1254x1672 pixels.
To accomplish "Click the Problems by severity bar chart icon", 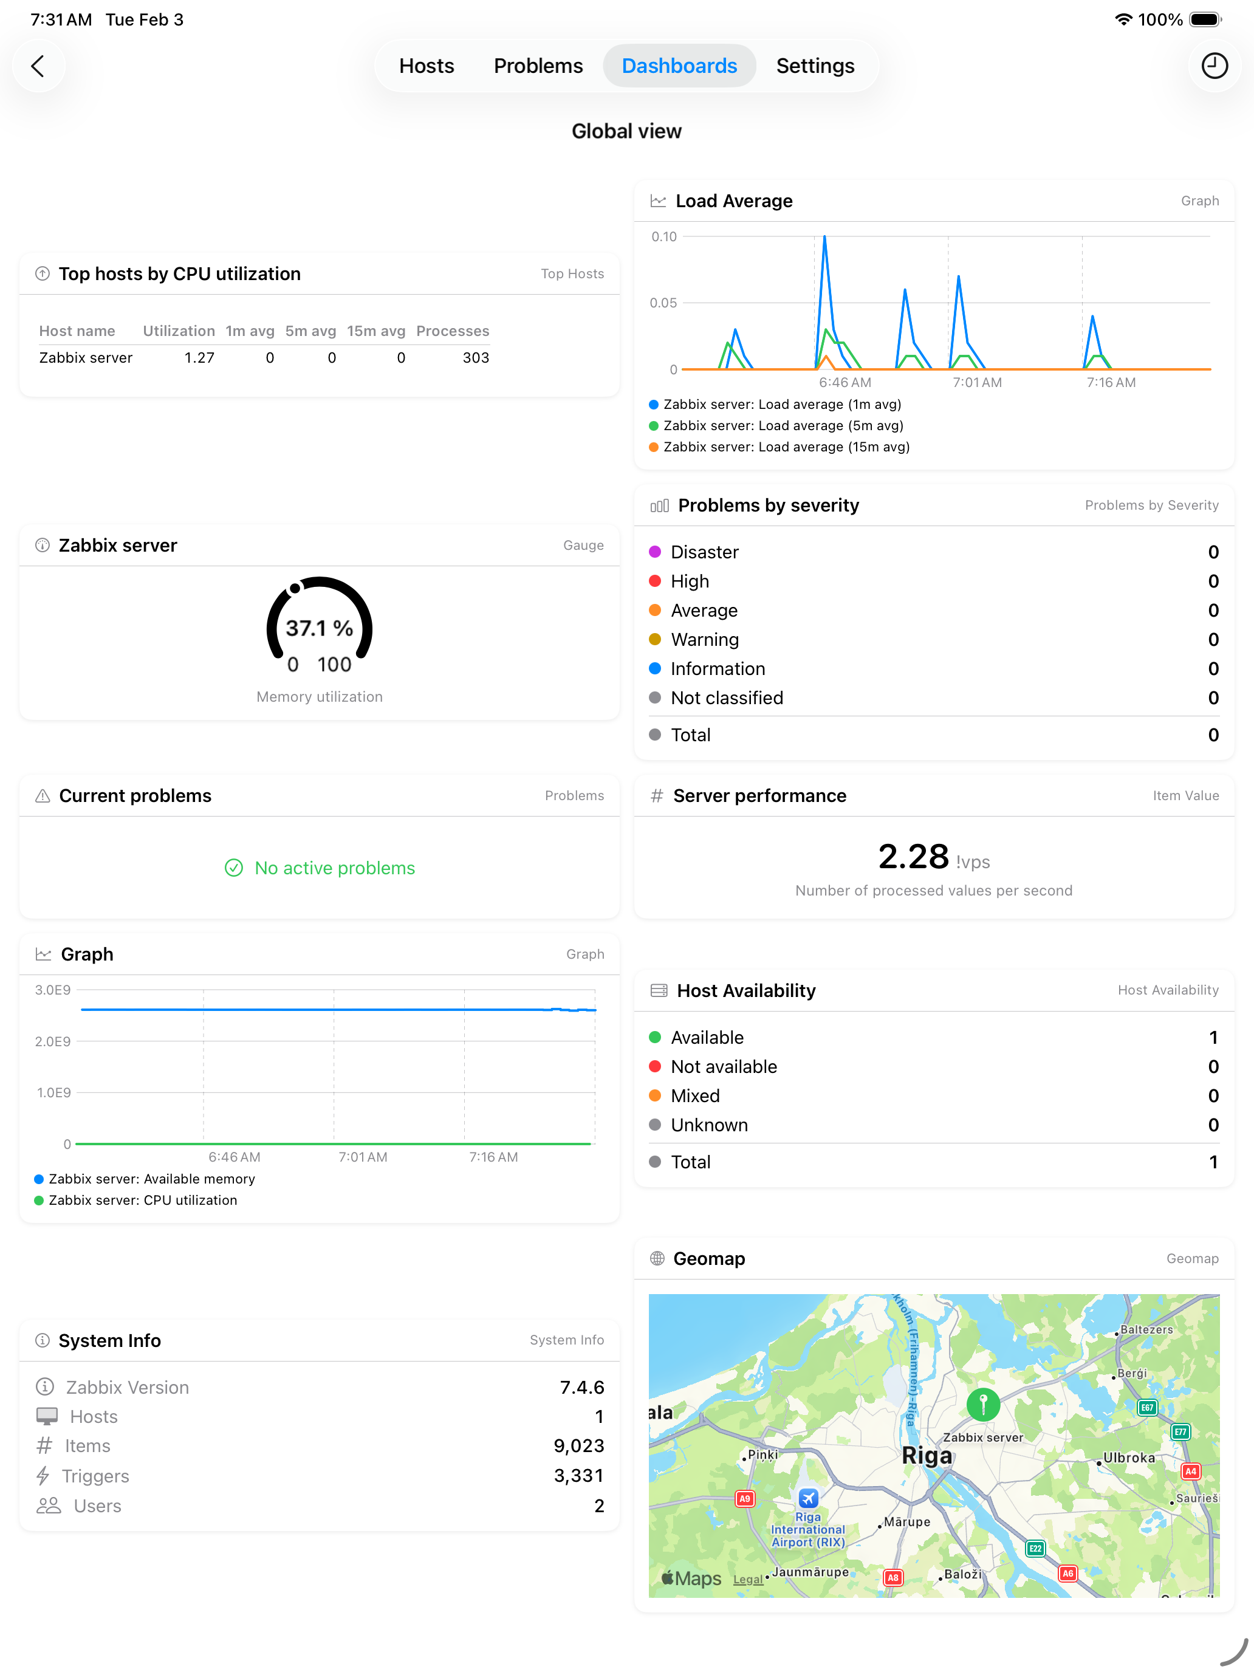I will [659, 505].
